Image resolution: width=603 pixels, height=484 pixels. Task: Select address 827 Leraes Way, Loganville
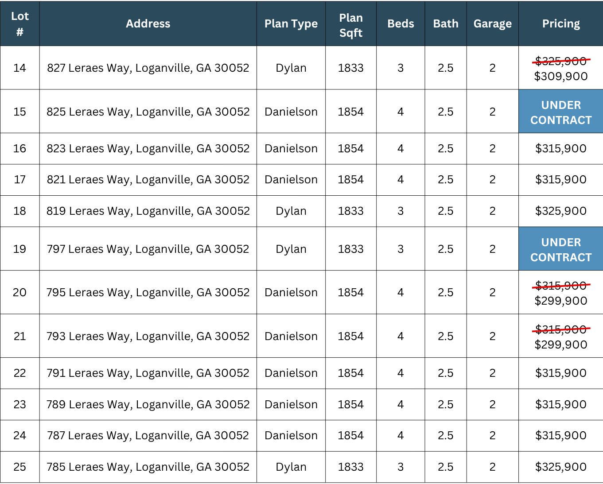pyautogui.click(x=148, y=68)
